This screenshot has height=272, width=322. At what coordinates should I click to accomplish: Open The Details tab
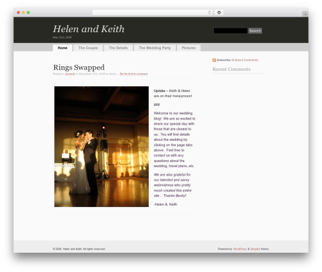point(118,48)
